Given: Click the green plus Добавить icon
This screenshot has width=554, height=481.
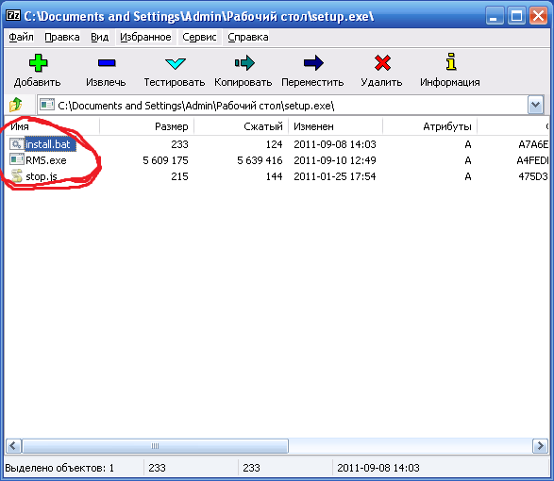Looking at the screenshot, I should click(x=38, y=63).
